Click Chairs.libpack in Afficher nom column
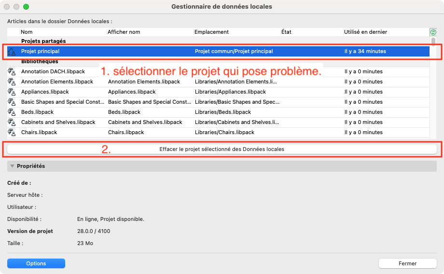Viewport: 444px width, 274px height. pyautogui.click(x=126, y=133)
